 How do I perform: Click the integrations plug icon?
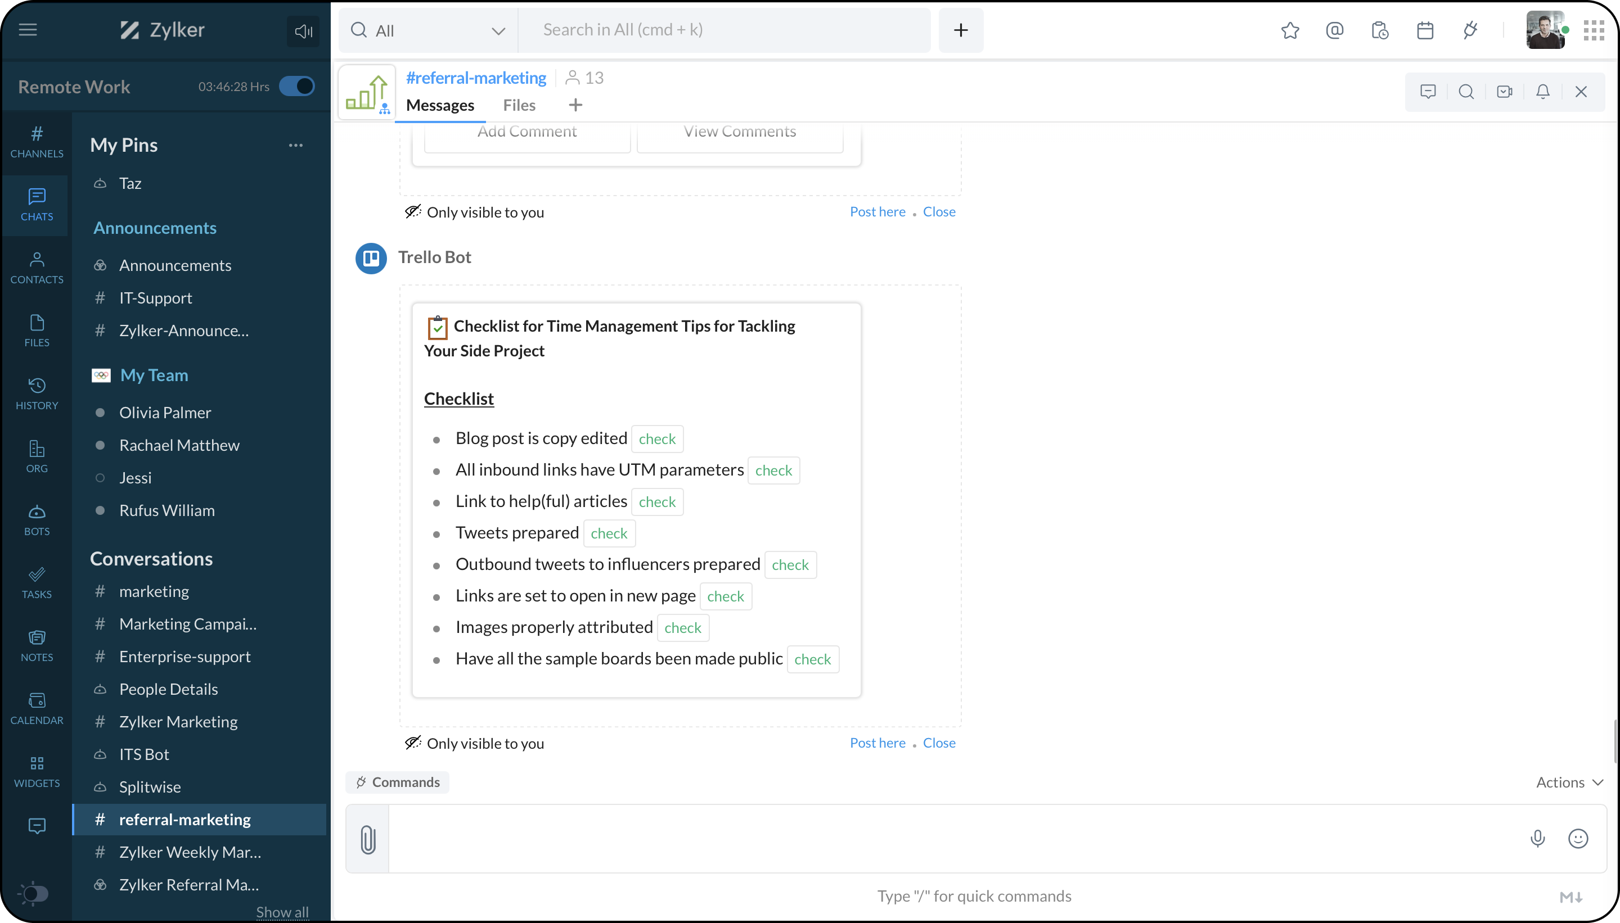pyautogui.click(x=1470, y=30)
